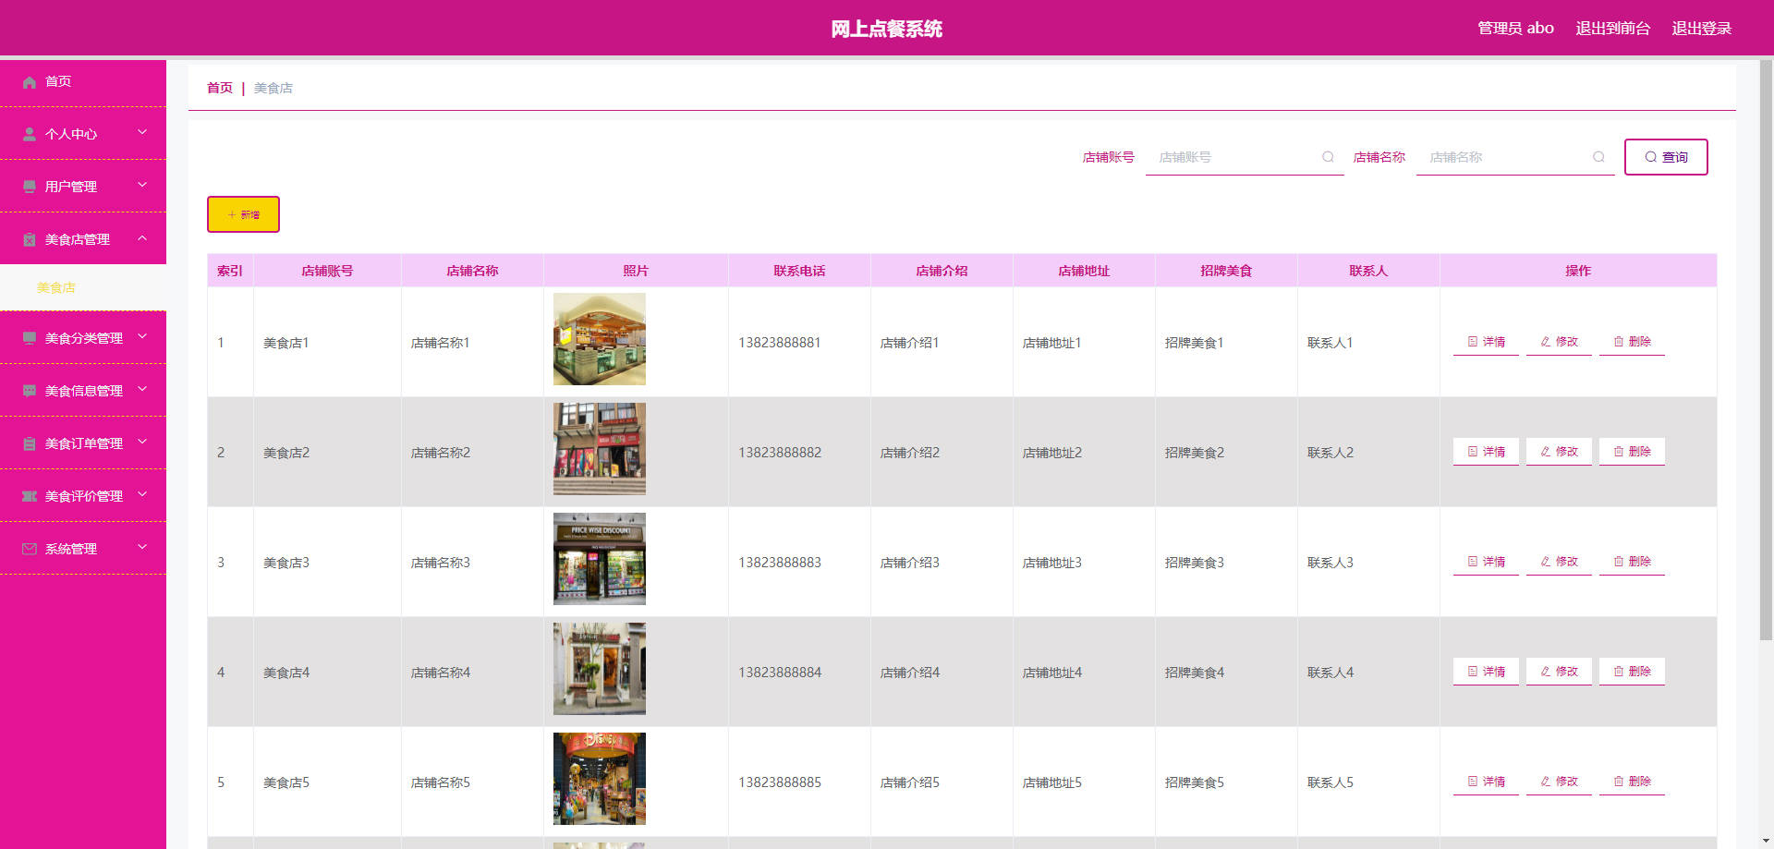This screenshot has width=1774, height=849.
Task: Expand the 用户管理 menu chevron
Action: click(142, 185)
